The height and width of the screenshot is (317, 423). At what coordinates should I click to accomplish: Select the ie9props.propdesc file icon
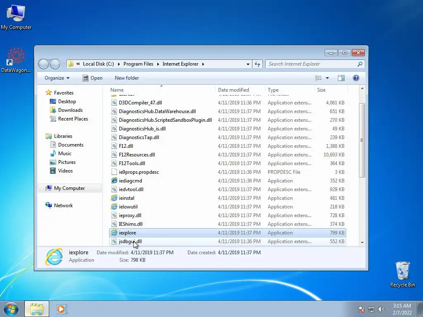click(114, 172)
